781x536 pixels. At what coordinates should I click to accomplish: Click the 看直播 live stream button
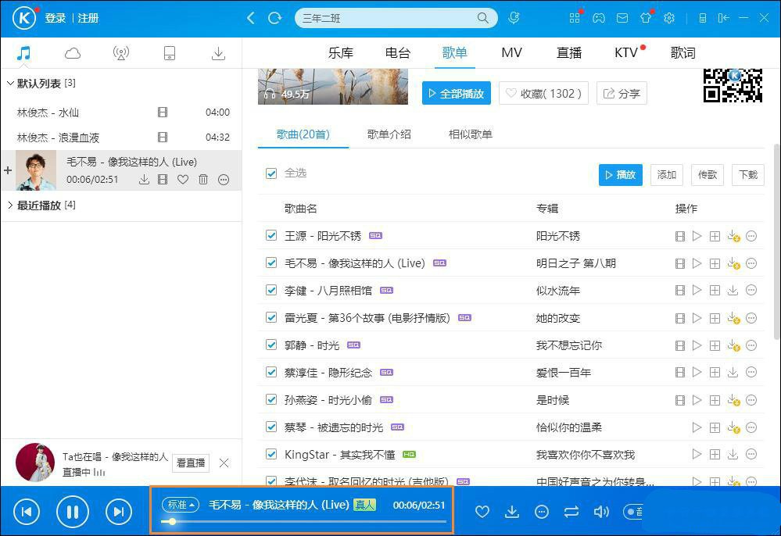pyautogui.click(x=190, y=463)
